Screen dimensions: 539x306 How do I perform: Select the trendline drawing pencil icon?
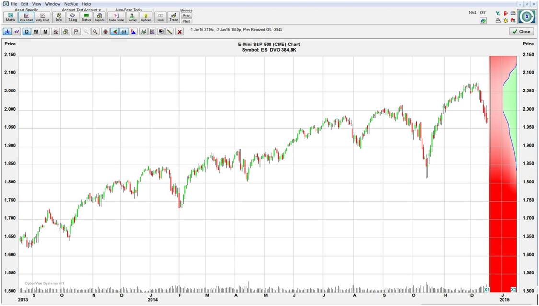(169, 32)
